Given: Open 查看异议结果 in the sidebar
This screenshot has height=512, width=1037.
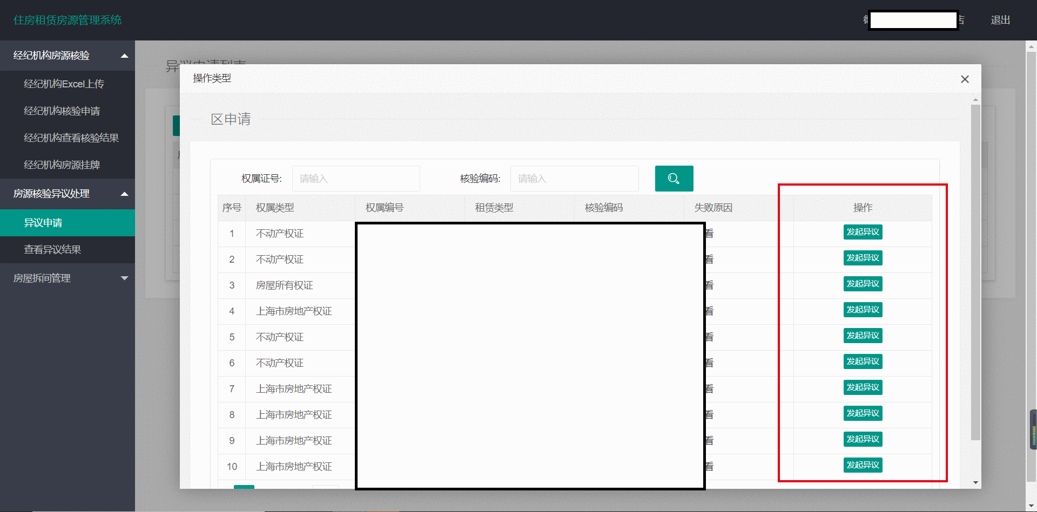Looking at the screenshot, I should 52,250.
